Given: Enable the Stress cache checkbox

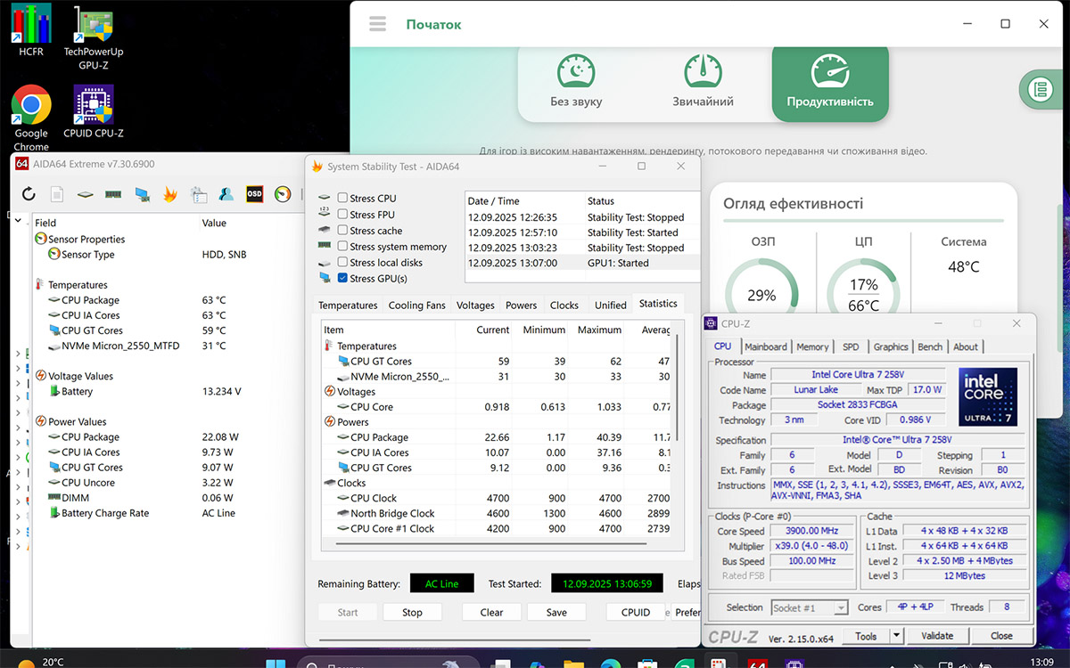Looking at the screenshot, I should 342,231.
